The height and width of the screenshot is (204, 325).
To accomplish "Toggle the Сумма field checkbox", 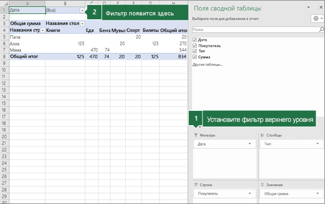I will [195, 57].
